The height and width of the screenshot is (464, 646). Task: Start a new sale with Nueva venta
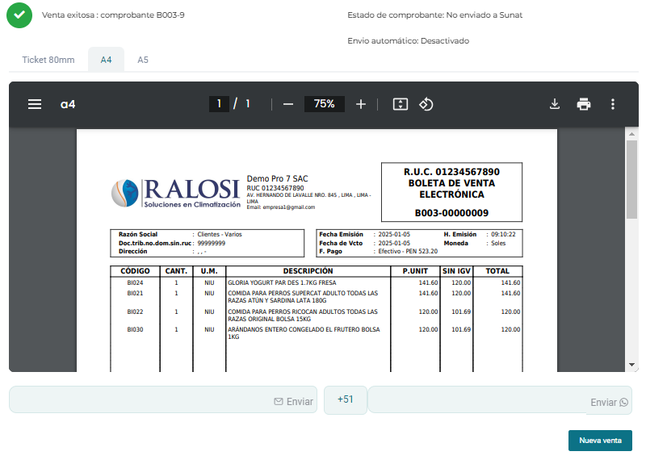coord(600,441)
